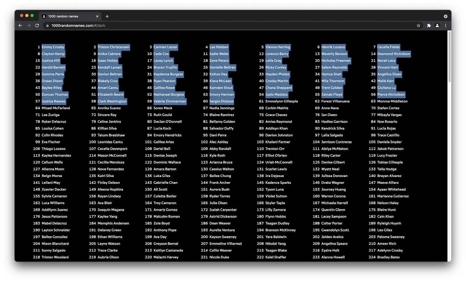The height and width of the screenshot is (281, 466).
Task: Click the name Henrik Lozano
Action: [x=333, y=47]
